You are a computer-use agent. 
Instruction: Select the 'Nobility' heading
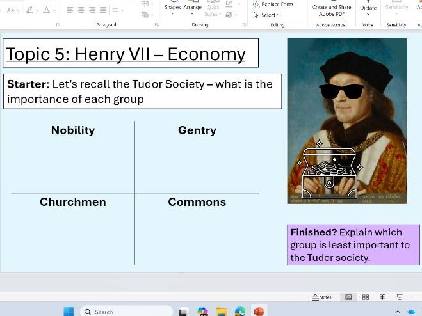(73, 130)
